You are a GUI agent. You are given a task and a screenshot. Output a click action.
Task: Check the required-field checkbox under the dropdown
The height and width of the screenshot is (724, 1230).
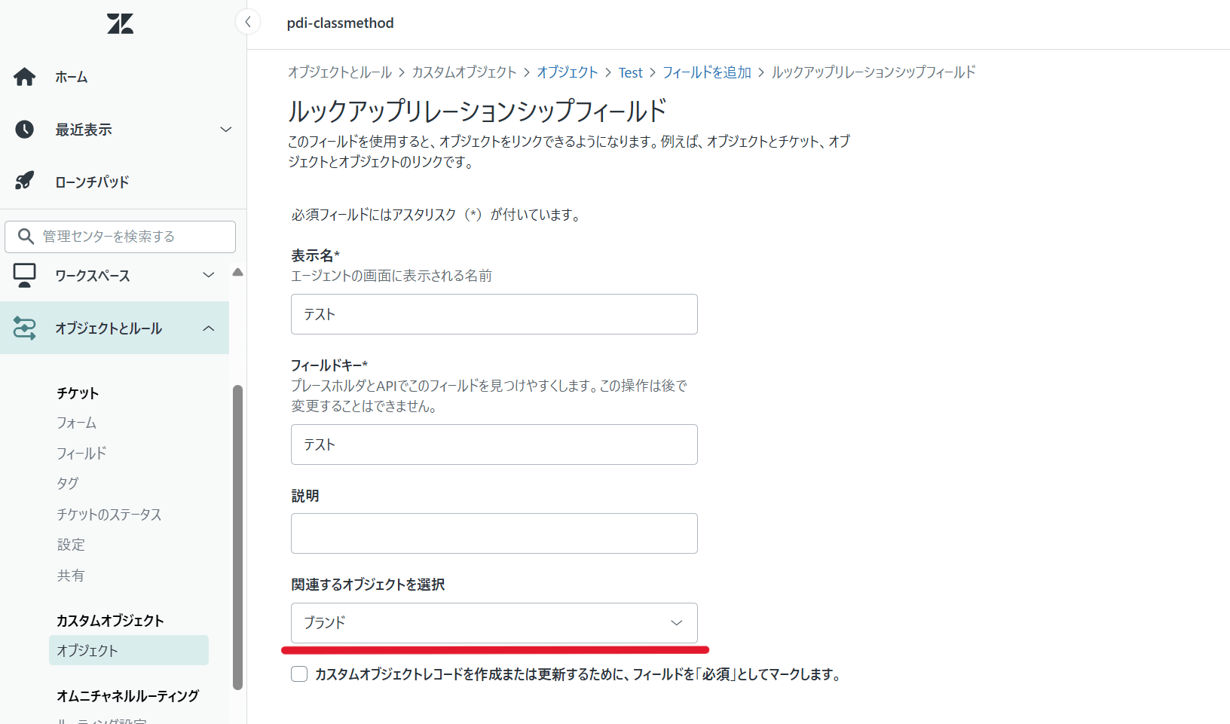tap(299, 674)
